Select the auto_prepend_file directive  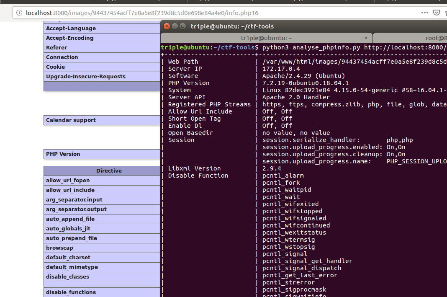coord(102,238)
